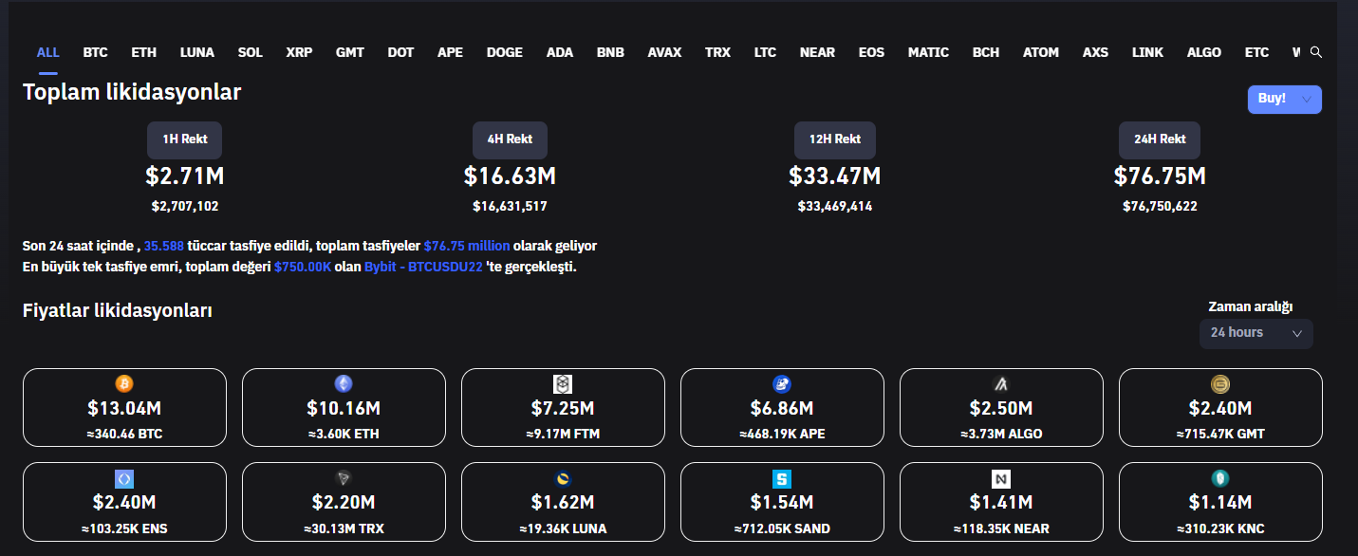1358x556 pixels.
Task: Open the search magnifier icon
Action: (1315, 52)
